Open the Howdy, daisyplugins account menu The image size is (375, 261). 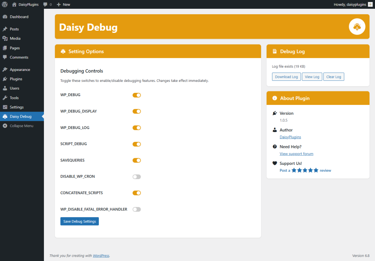350,4
